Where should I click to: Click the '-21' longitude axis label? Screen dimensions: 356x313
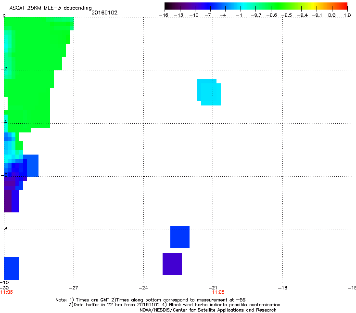pyautogui.click(x=213, y=288)
